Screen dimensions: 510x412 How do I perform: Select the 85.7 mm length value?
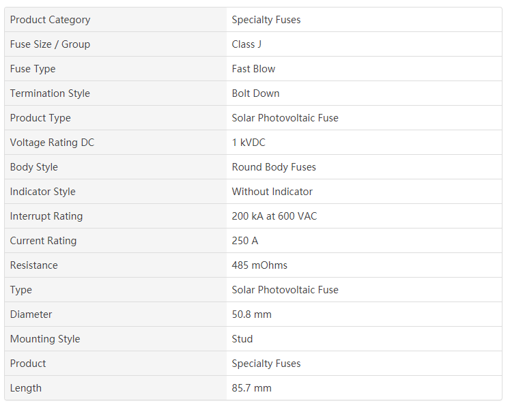(252, 388)
